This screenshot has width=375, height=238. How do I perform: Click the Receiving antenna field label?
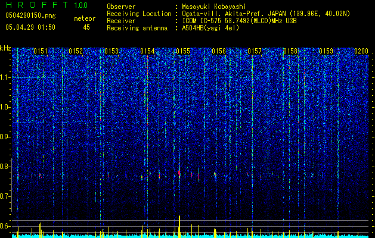click(137, 28)
